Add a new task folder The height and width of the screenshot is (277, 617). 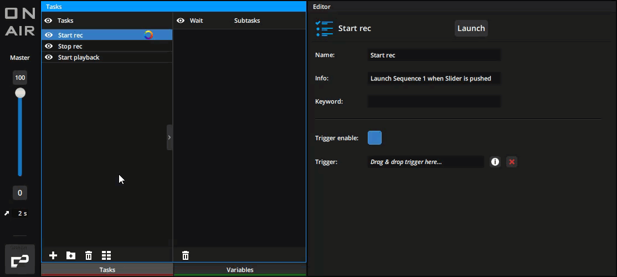pyautogui.click(x=71, y=256)
